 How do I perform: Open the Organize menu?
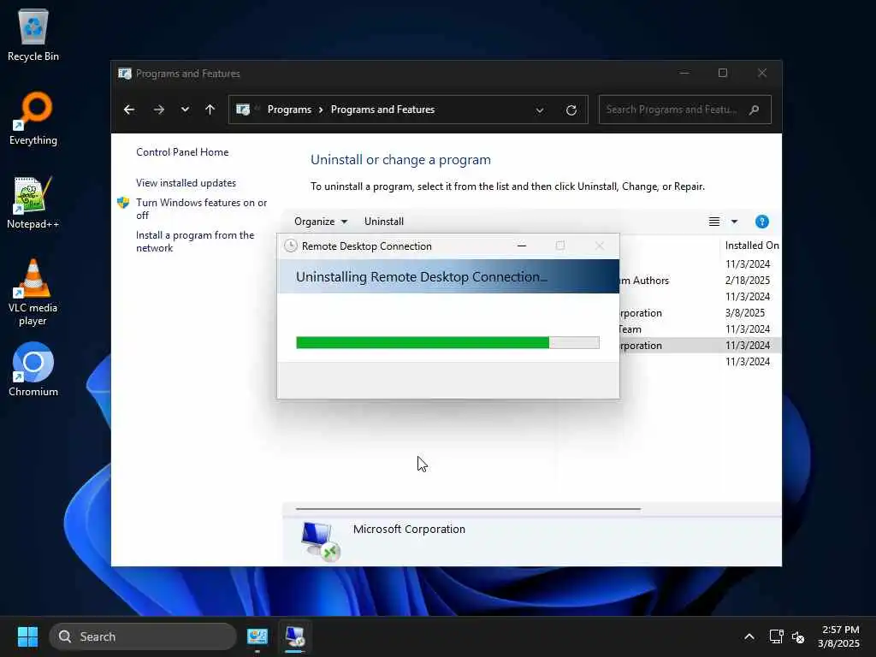(321, 222)
